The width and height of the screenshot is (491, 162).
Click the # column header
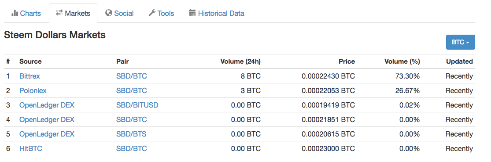click(8, 61)
